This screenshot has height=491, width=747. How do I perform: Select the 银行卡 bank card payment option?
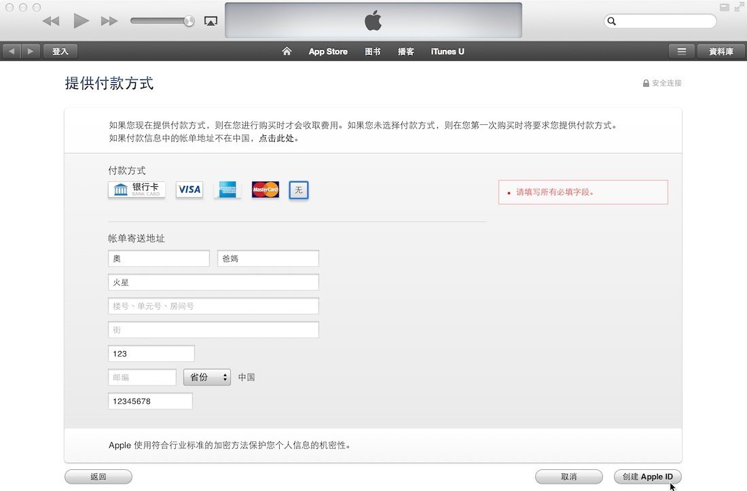pos(136,189)
